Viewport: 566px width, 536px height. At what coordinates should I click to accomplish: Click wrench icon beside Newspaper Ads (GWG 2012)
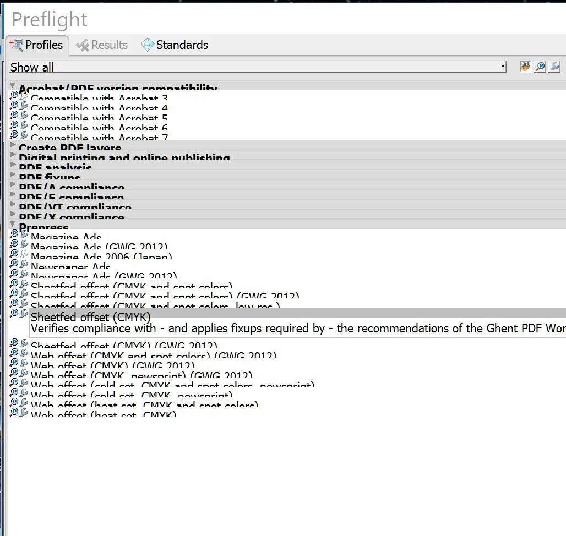click(24, 274)
